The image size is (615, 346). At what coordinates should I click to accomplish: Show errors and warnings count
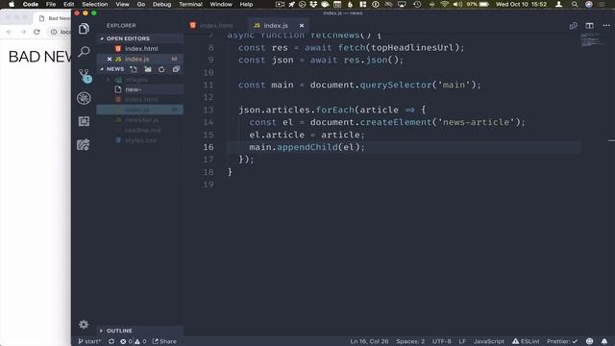134,341
